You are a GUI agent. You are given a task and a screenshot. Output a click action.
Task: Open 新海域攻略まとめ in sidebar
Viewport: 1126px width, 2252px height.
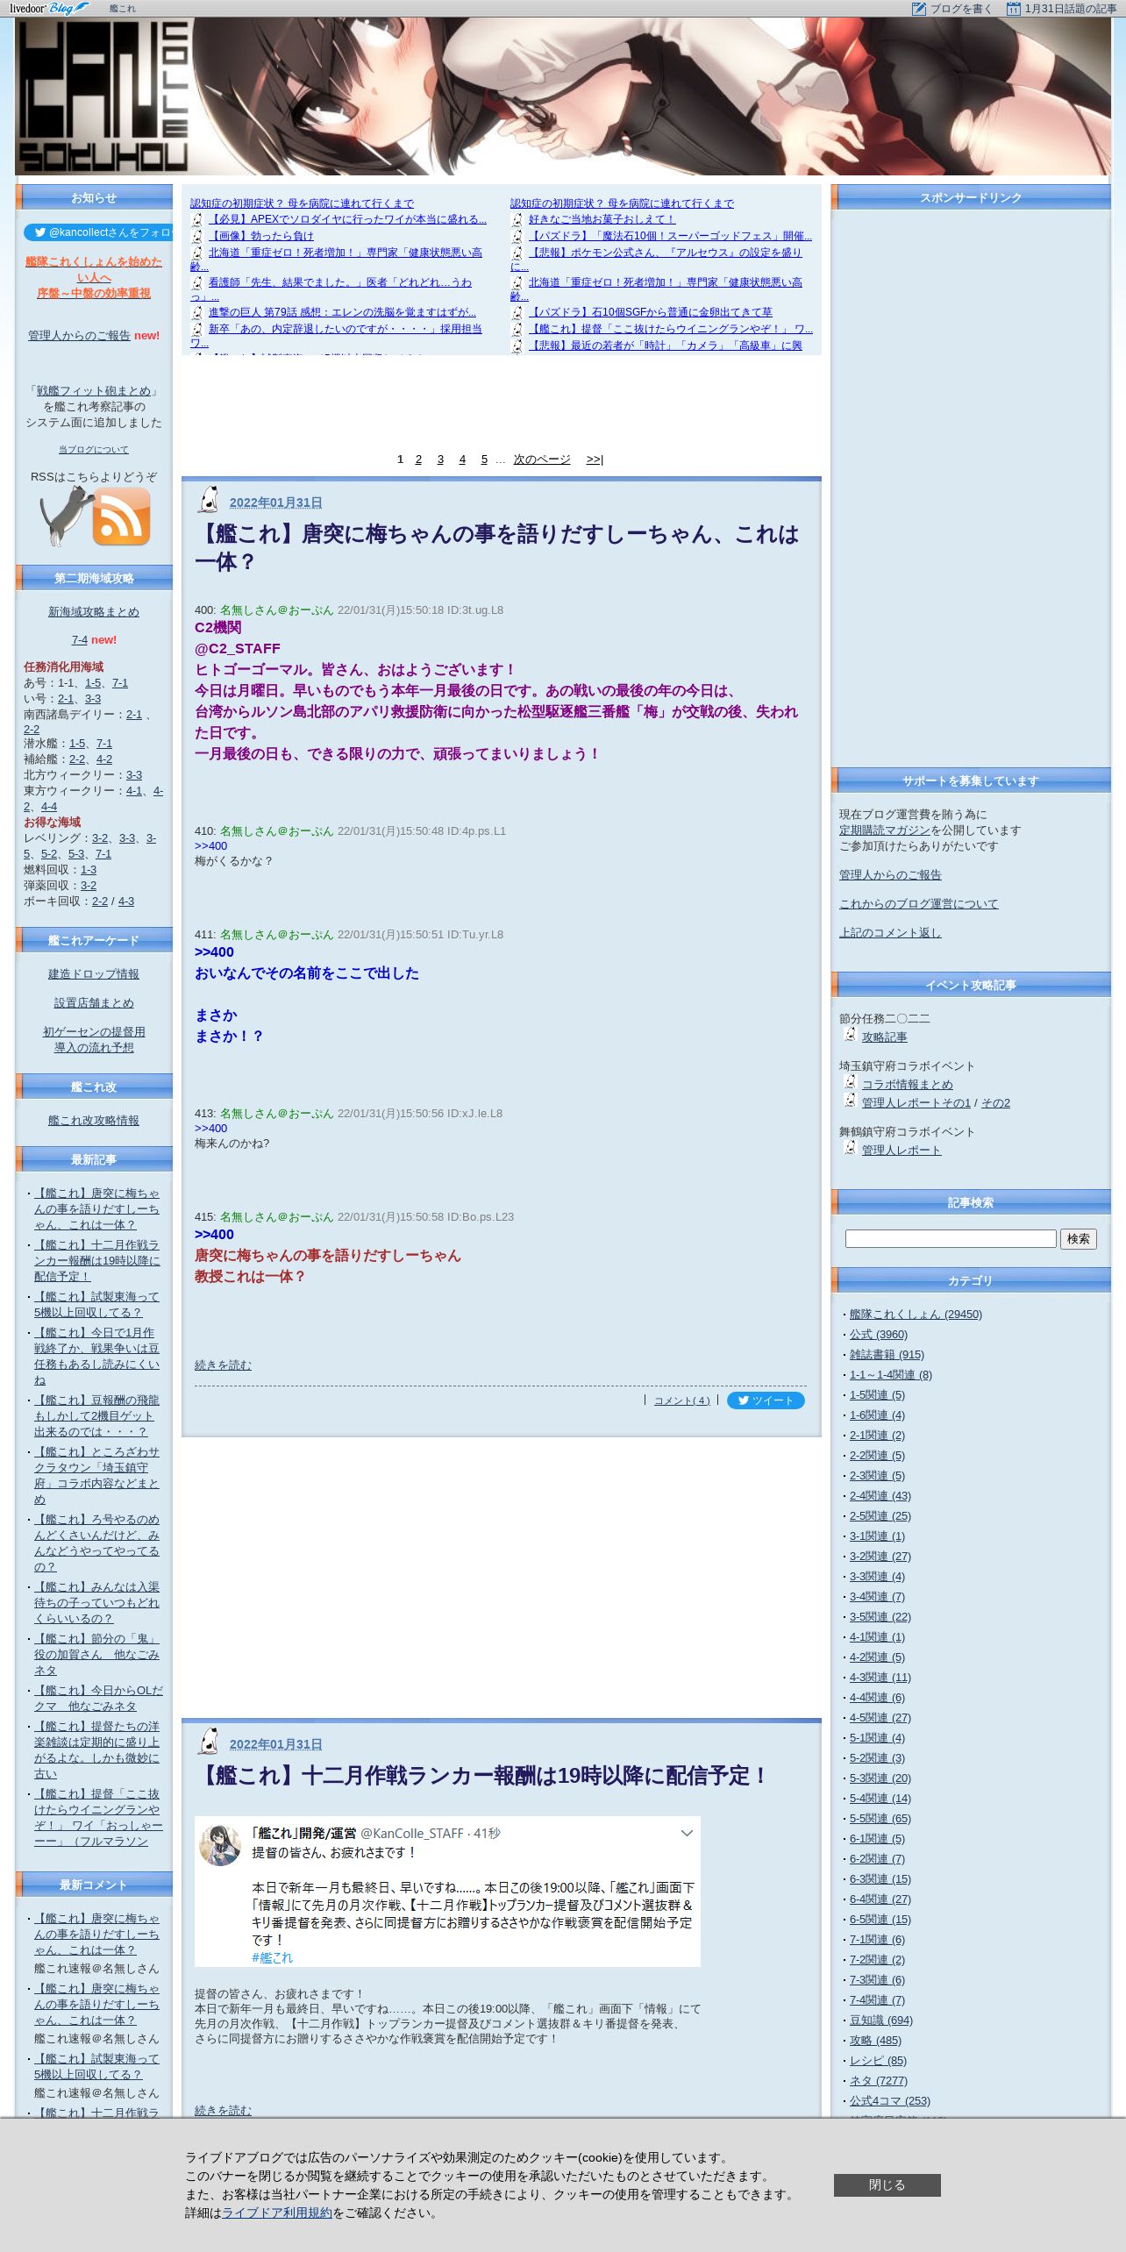94,612
